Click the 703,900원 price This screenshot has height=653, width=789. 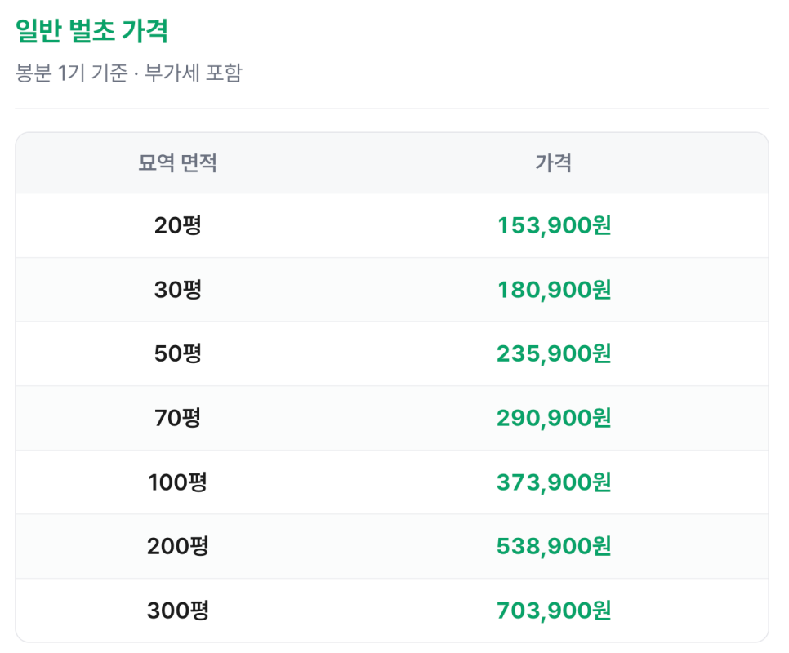coord(554,611)
